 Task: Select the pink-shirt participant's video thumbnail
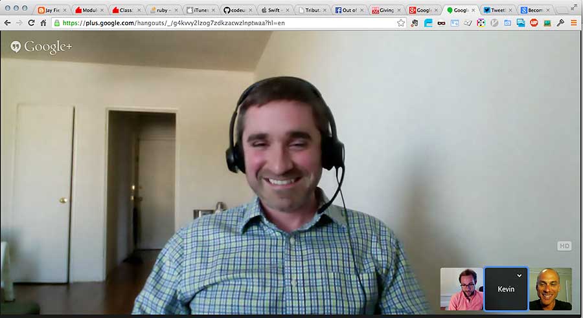tap(461, 289)
